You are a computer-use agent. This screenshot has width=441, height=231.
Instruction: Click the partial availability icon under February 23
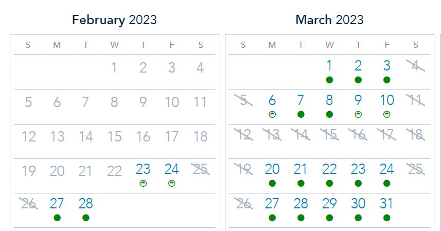click(x=143, y=183)
